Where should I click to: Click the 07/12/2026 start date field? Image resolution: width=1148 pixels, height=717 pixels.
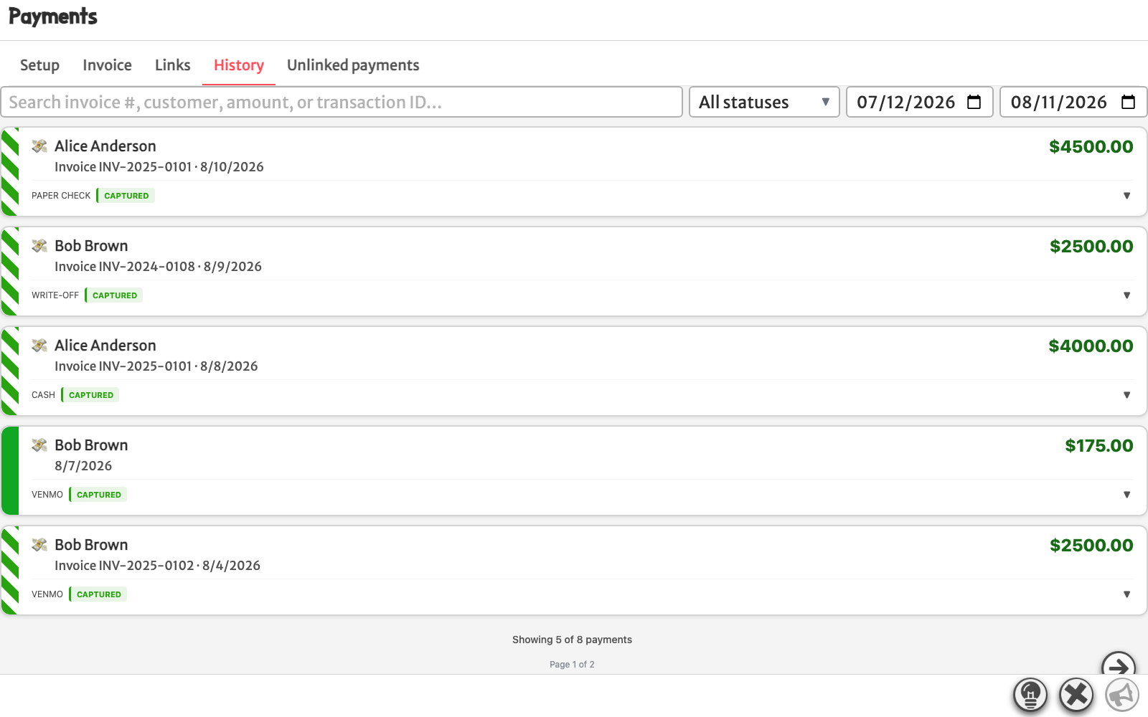click(919, 102)
